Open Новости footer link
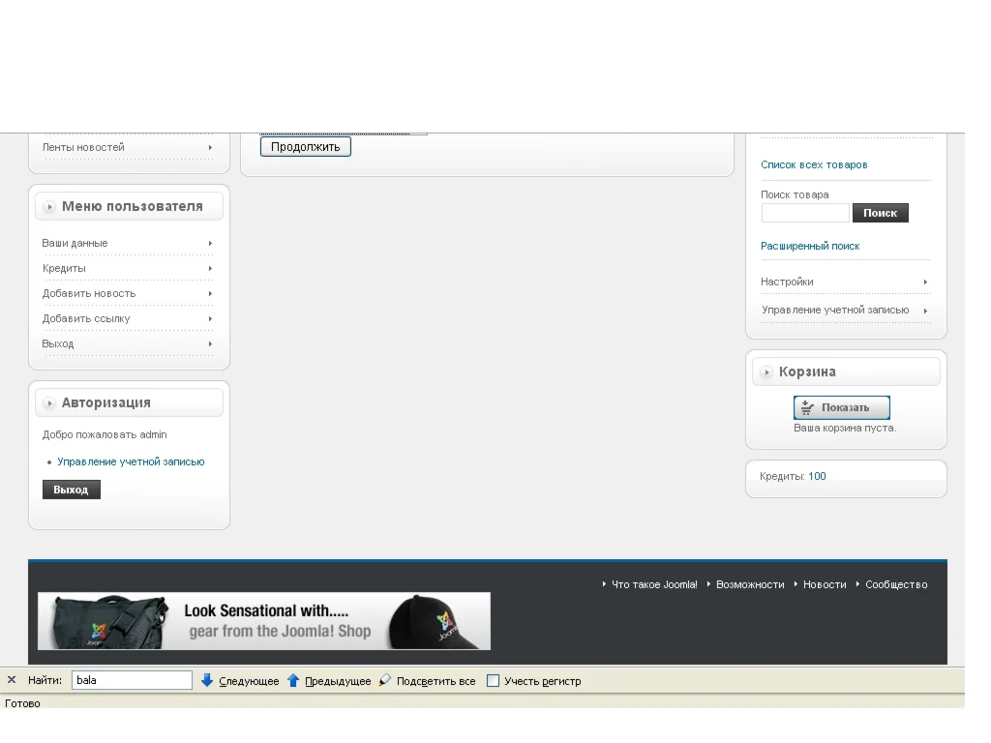This screenshot has width=991, height=743. pos(825,585)
